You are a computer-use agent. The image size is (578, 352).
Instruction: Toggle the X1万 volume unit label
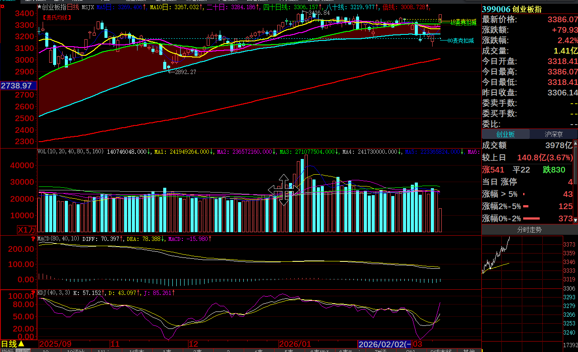tap(27, 230)
